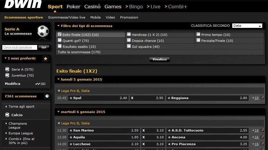
Task: Open statistics chart icon for Spal match
Action: [x=262, y=98]
